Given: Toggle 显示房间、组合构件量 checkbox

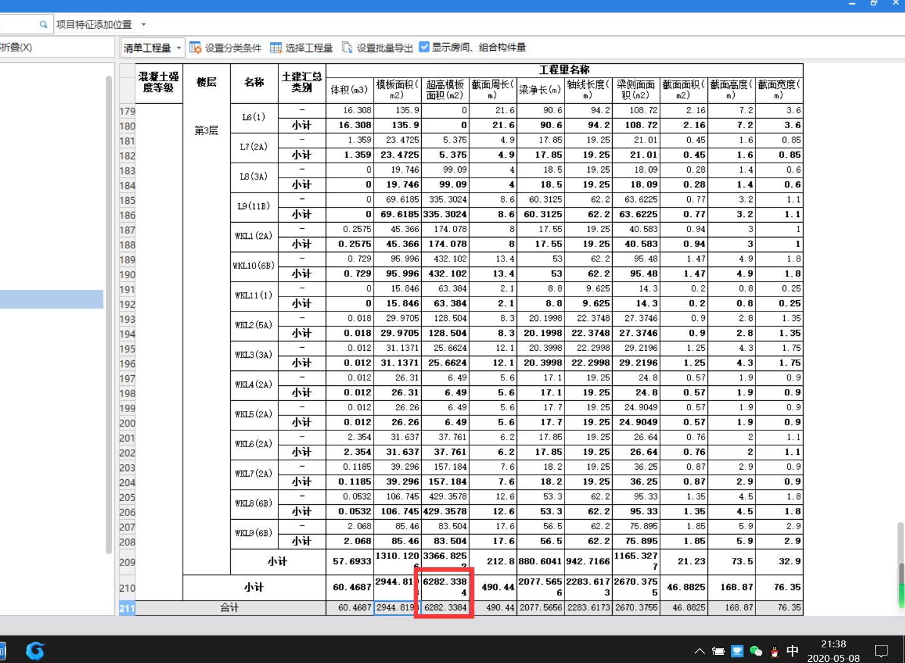Looking at the screenshot, I should pyautogui.click(x=424, y=47).
